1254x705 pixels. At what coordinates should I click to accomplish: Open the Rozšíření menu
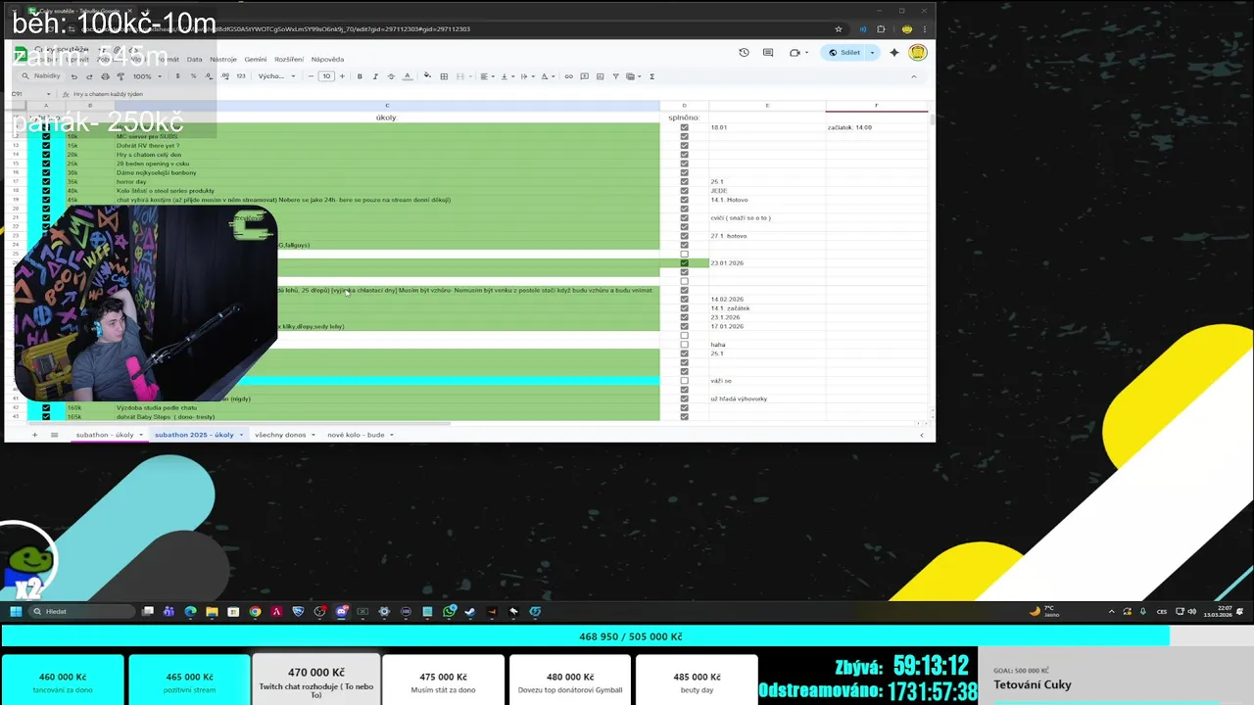point(289,60)
